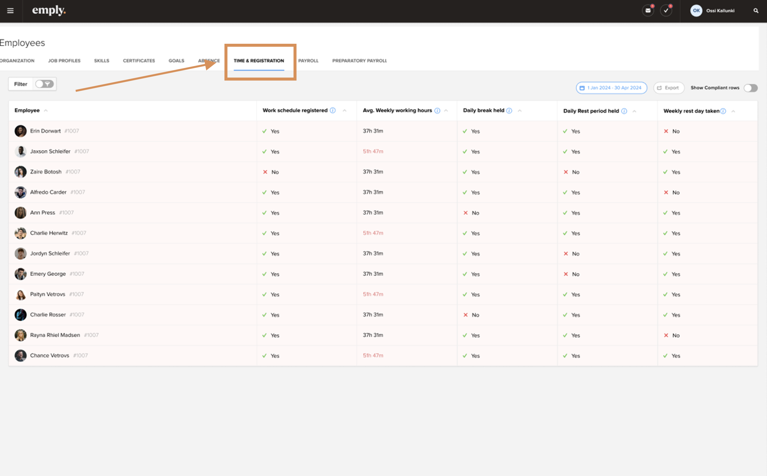This screenshot has width=767, height=476.
Task: Toggle the Filter switch on
Action: click(44, 84)
